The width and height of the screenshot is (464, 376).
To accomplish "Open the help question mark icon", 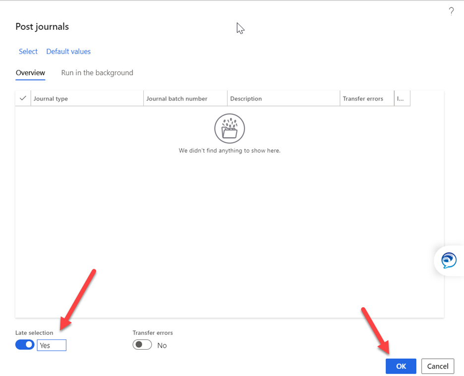I will click(x=451, y=11).
